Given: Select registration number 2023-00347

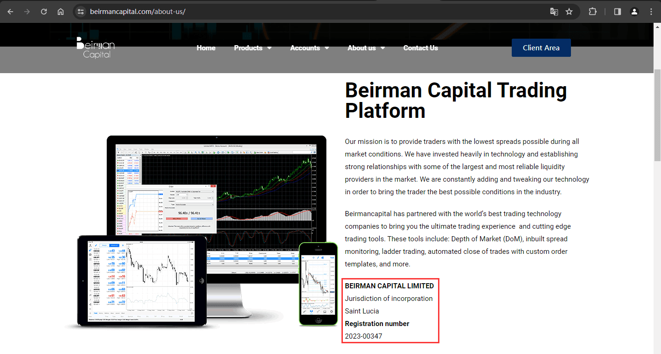Looking at the screenshot, I should click(x=363, y=336).
